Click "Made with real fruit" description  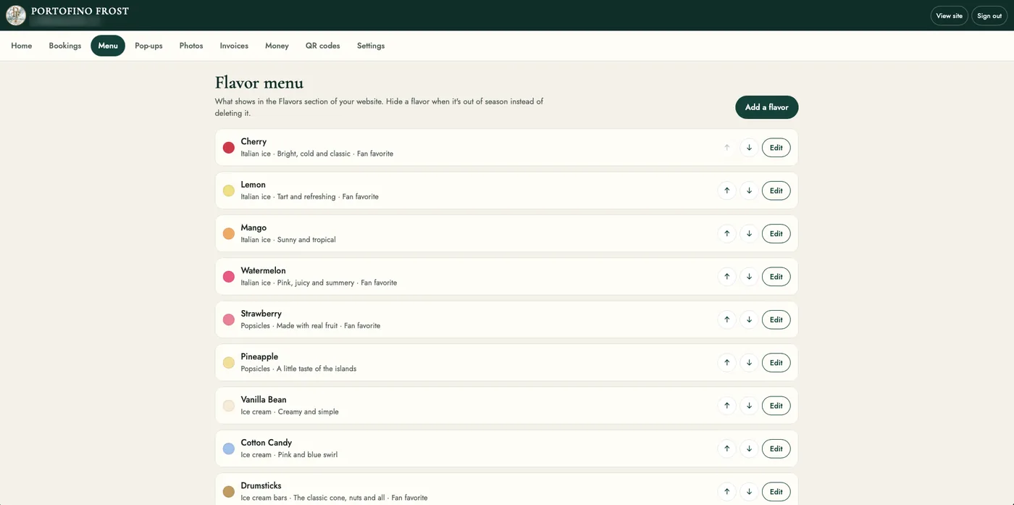point(307,326)
